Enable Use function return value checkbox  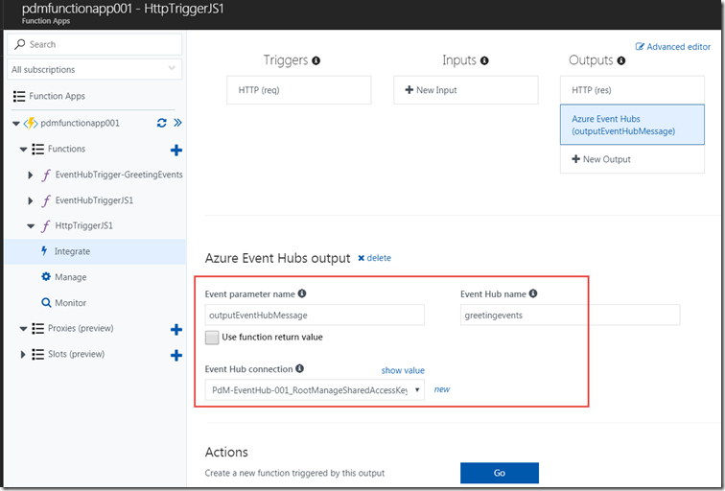pyautogui.click(x=212, y=338)
